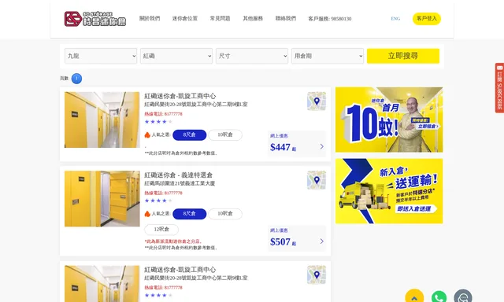Open first 紅磡迷你倉-凱旋工商中心 title
The image size is (504, 302).
point(180,96)
